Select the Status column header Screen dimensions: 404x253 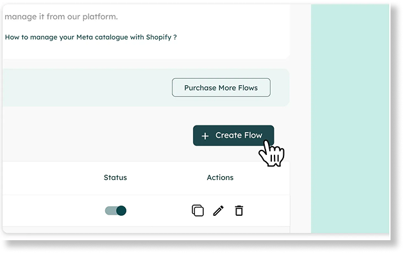coord(115,177)
